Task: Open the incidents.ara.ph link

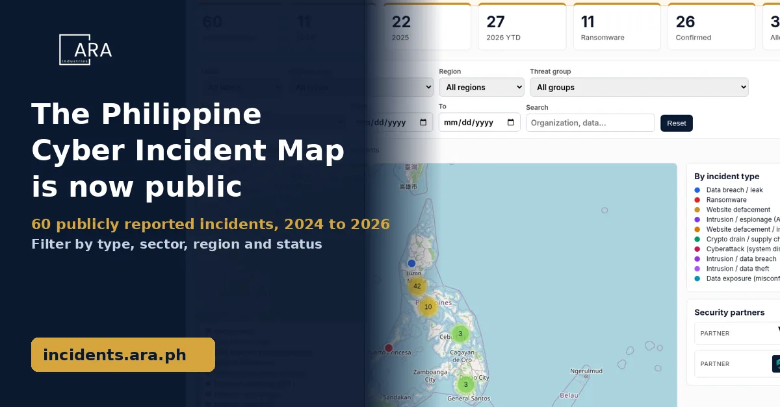Action: 123,355
